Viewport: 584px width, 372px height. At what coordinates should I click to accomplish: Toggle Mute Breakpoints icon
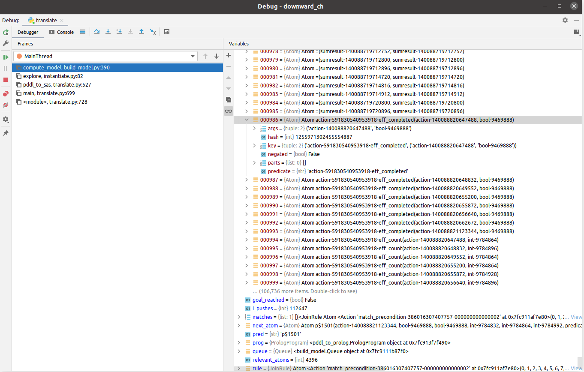coord(6,105)
